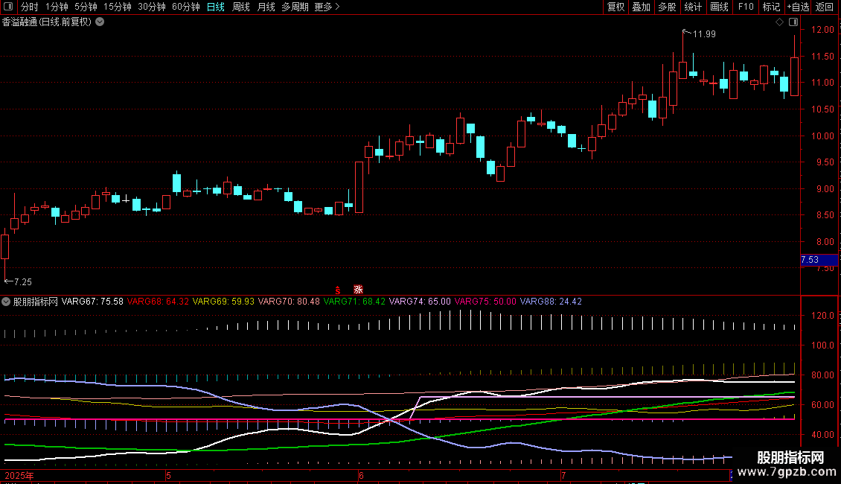Click the VARG68: 64.32 value label

[158, 302]
